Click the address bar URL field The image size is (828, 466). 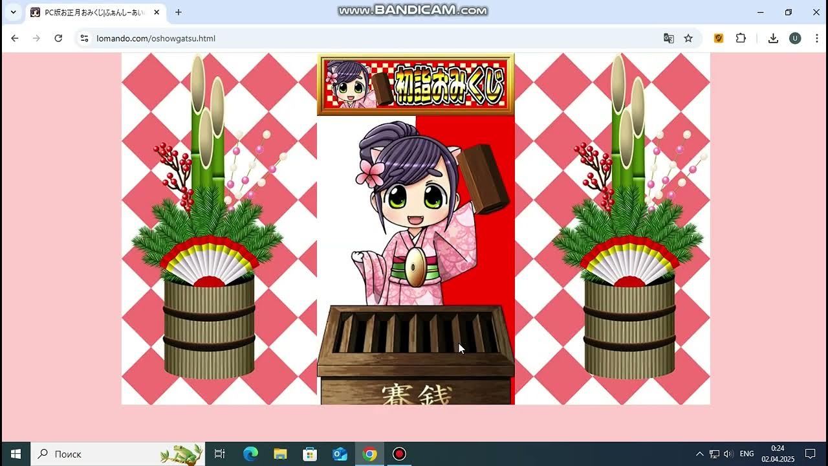tap(323, 38)
